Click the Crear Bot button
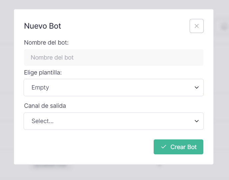Screen dimensions: 229x180 178,147
